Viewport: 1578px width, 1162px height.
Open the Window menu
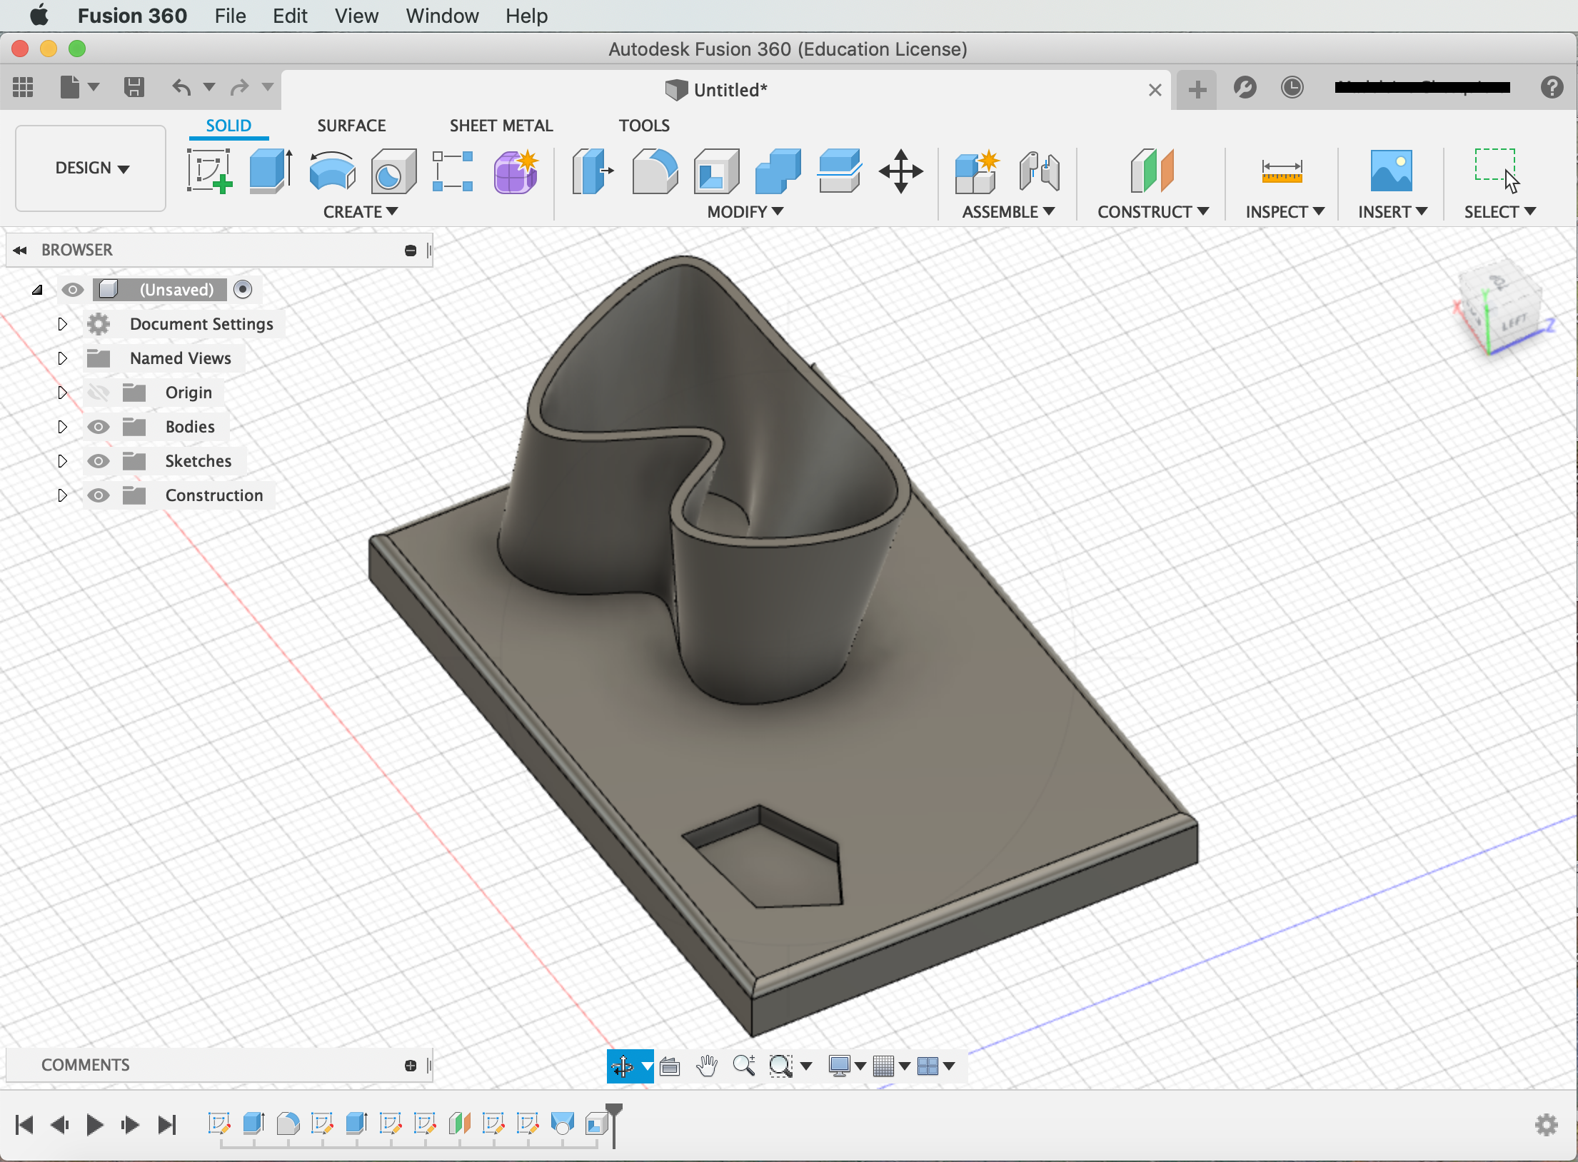[x=442, y=16]
